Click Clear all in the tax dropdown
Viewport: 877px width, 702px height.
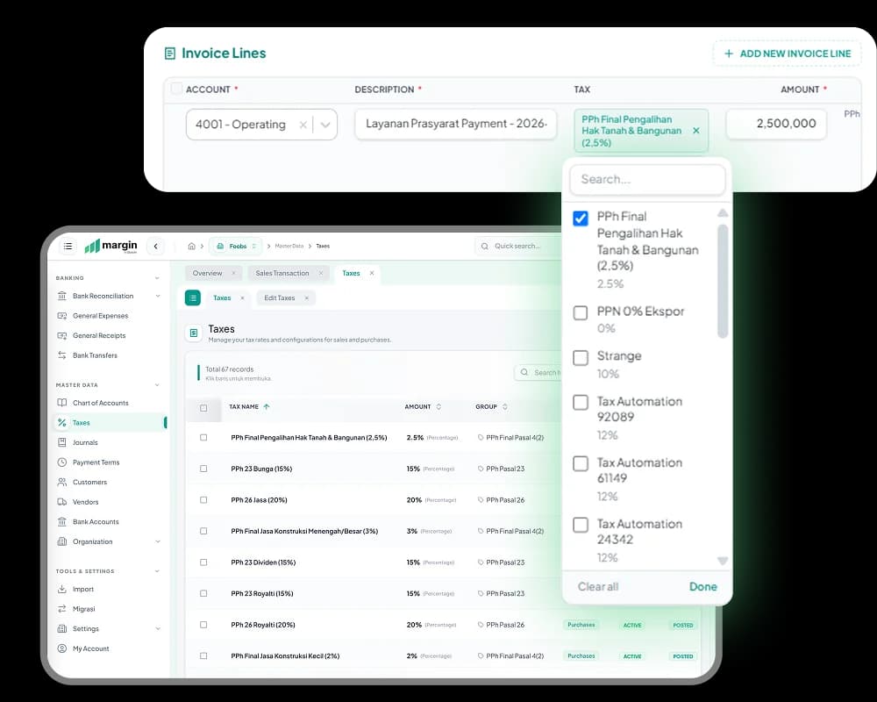(598, 587)
